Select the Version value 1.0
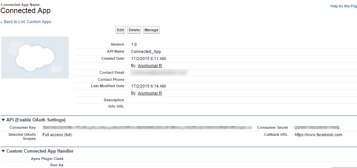The image size is (357, 168). (134, 45)
